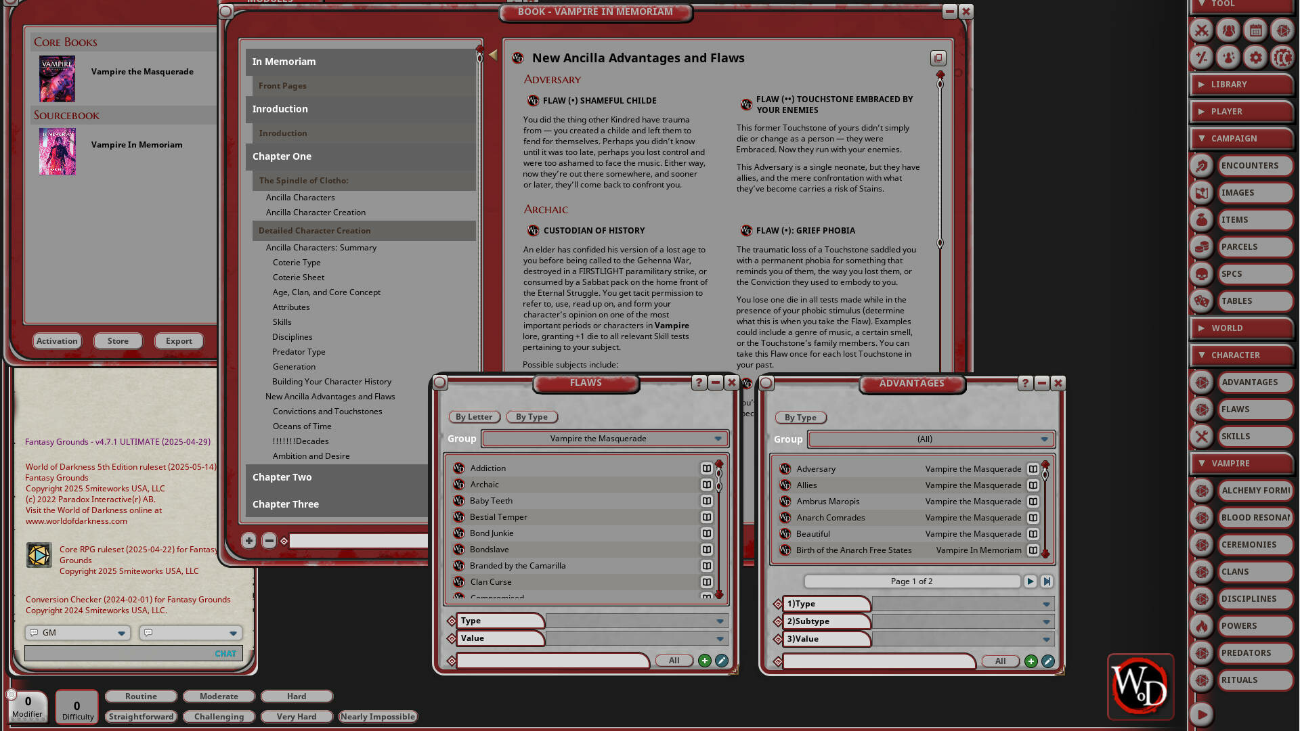
Task: Open the modifiers (+/-) tool
Action: pyautogui.click(x=1201, y=58)
